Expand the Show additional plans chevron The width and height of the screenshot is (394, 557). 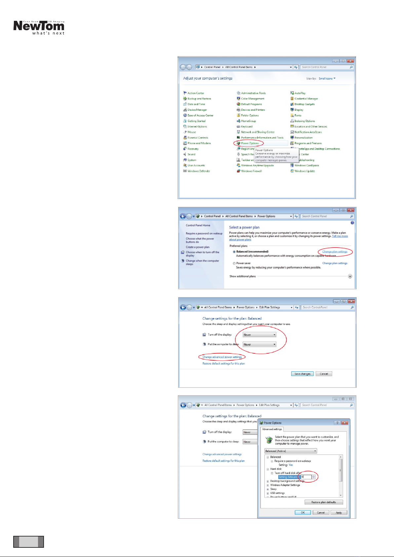click(x=350, y=276)
